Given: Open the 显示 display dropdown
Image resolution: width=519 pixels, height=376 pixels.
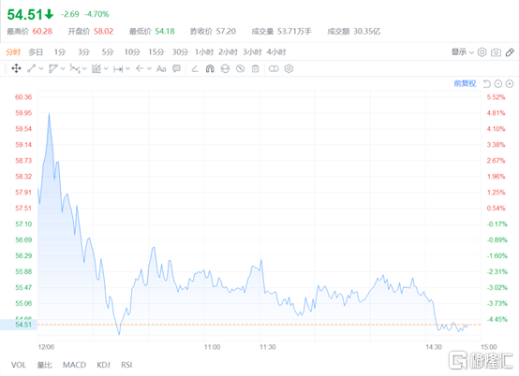Looking at the screenshot, I should click(463, 52).
